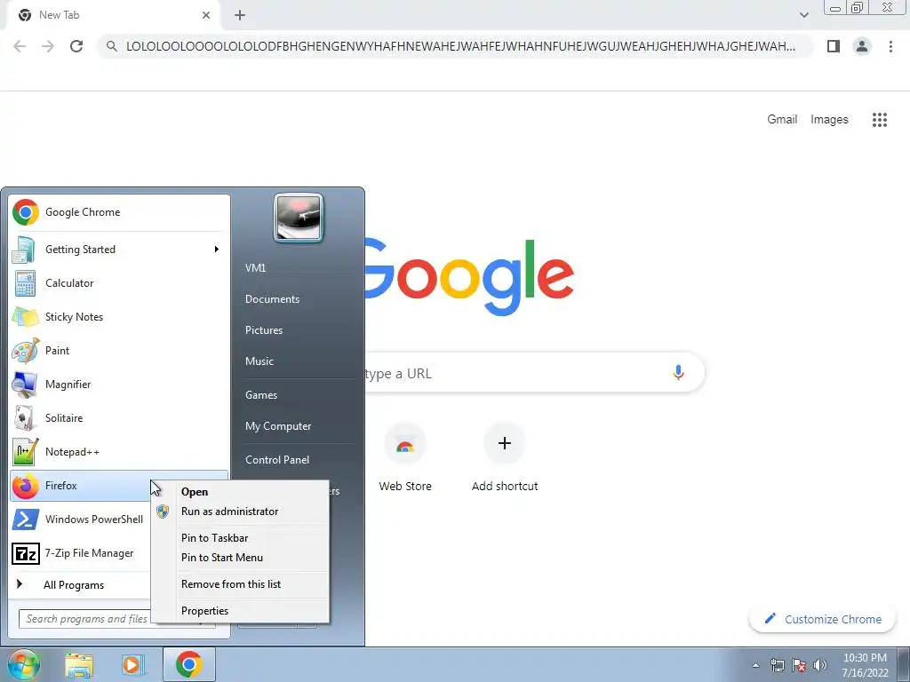The height and width of the screenshot is (682, 910).
Task: Select Run as administrator in context menu
Action: (240, 511)
